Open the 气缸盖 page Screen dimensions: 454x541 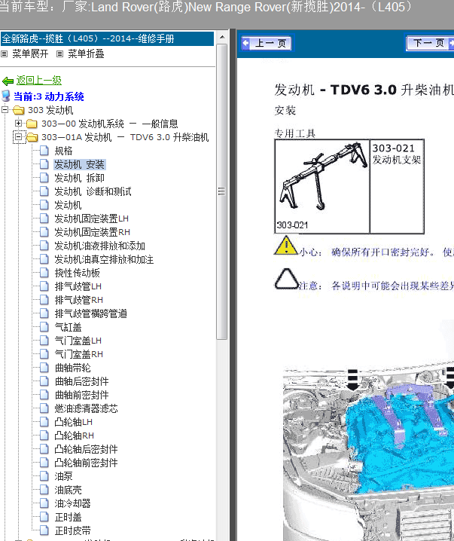(68, 327)
